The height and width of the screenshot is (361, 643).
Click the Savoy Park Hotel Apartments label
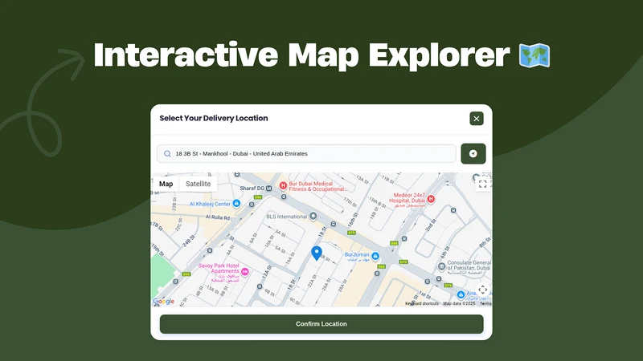click(219, 274)
